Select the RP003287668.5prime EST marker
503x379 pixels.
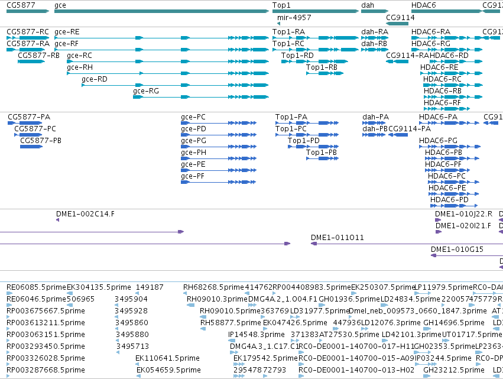pyautogui.click(x=8, y=376)
